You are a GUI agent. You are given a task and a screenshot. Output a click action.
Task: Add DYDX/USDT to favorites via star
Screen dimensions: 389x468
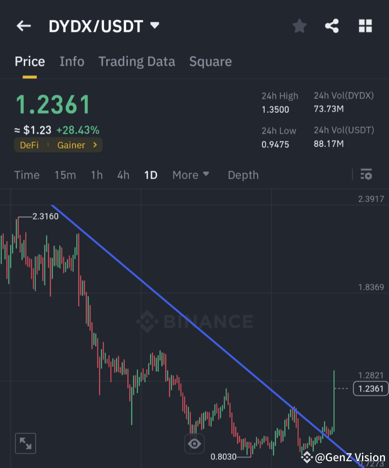click(299, 26)
